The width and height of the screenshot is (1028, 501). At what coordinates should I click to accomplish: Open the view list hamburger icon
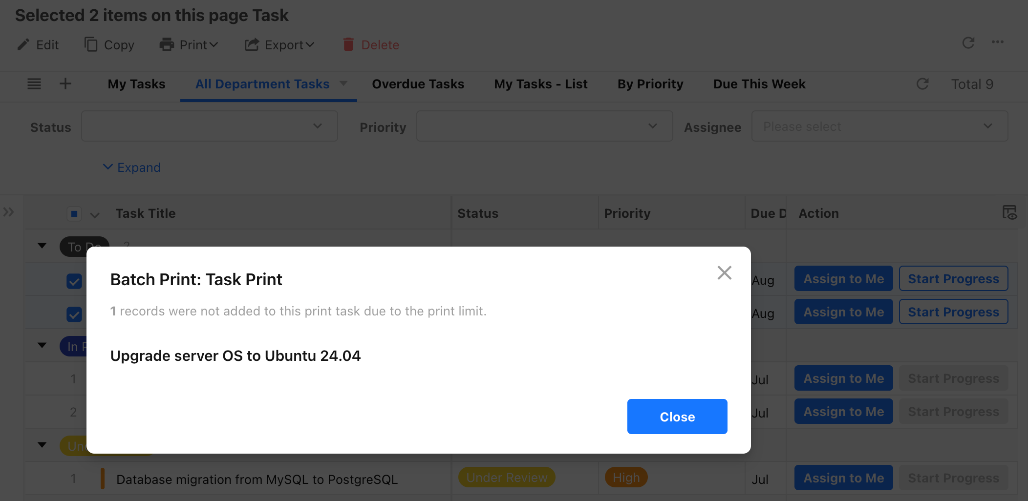tap(34, 84)
